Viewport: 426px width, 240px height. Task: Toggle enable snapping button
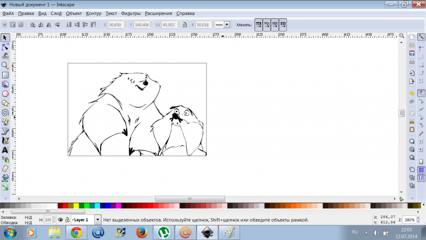tap(421, 37)
